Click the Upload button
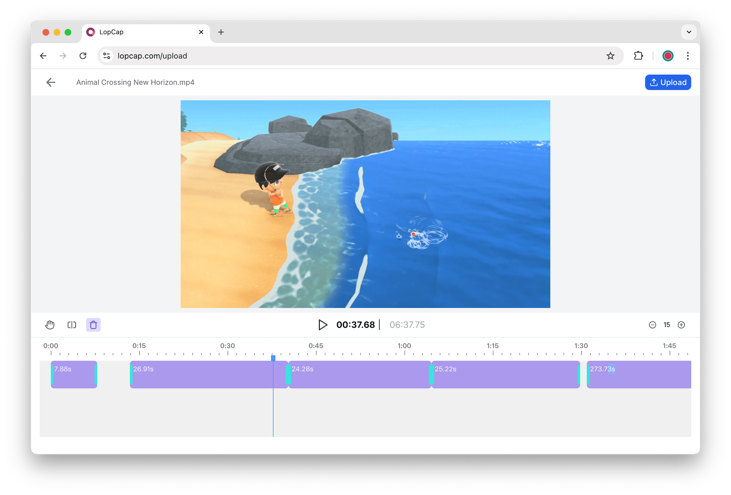This screenshot has height=495, width=731. pos(668,82)
